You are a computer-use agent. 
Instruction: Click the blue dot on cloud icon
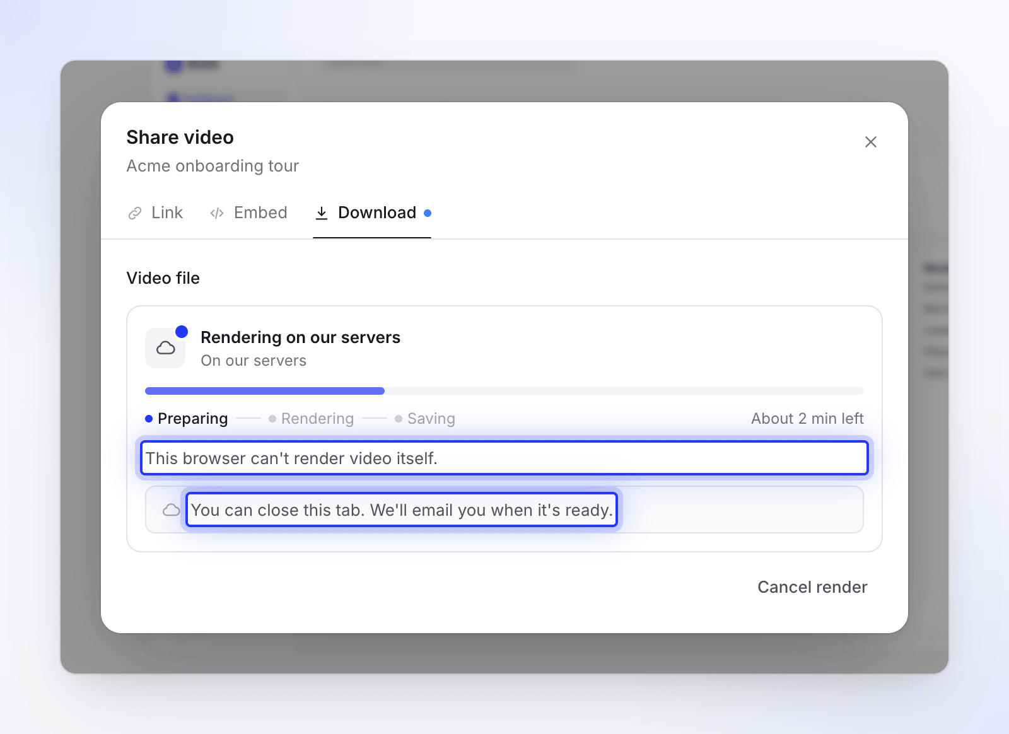182,332
